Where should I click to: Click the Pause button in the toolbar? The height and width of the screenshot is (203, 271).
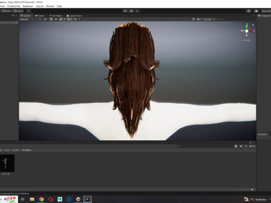(131, 11)
